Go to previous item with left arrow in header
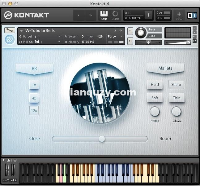 click(x=79, y=15)
